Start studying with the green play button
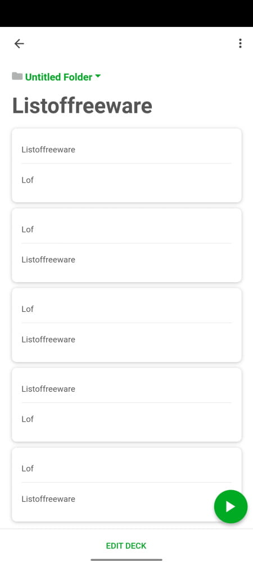This screenshot has height=562, width=253. (231, 506)
